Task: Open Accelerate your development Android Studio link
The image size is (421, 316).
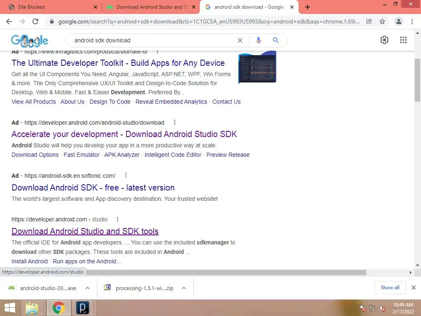Action: (124, 134)
